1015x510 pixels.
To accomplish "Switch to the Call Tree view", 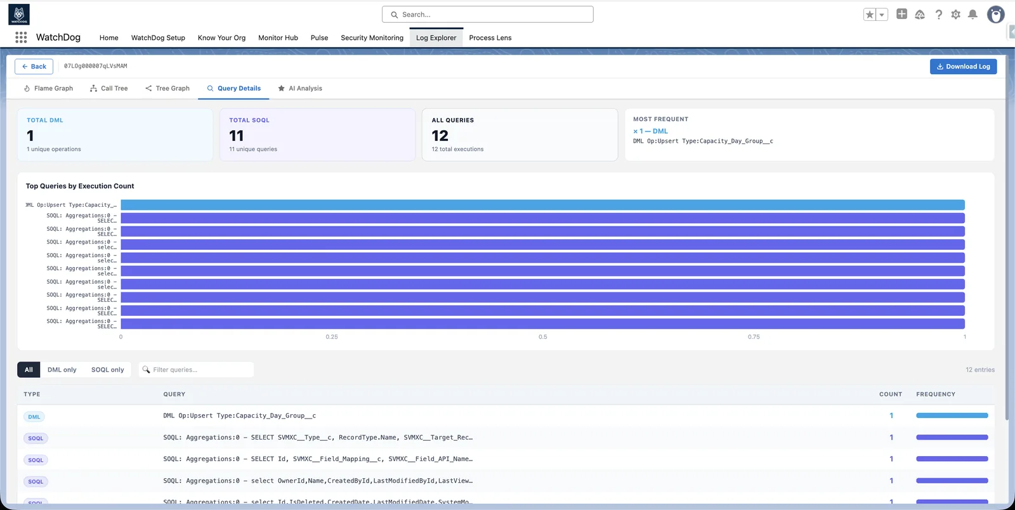I will (x=108, y=88).
